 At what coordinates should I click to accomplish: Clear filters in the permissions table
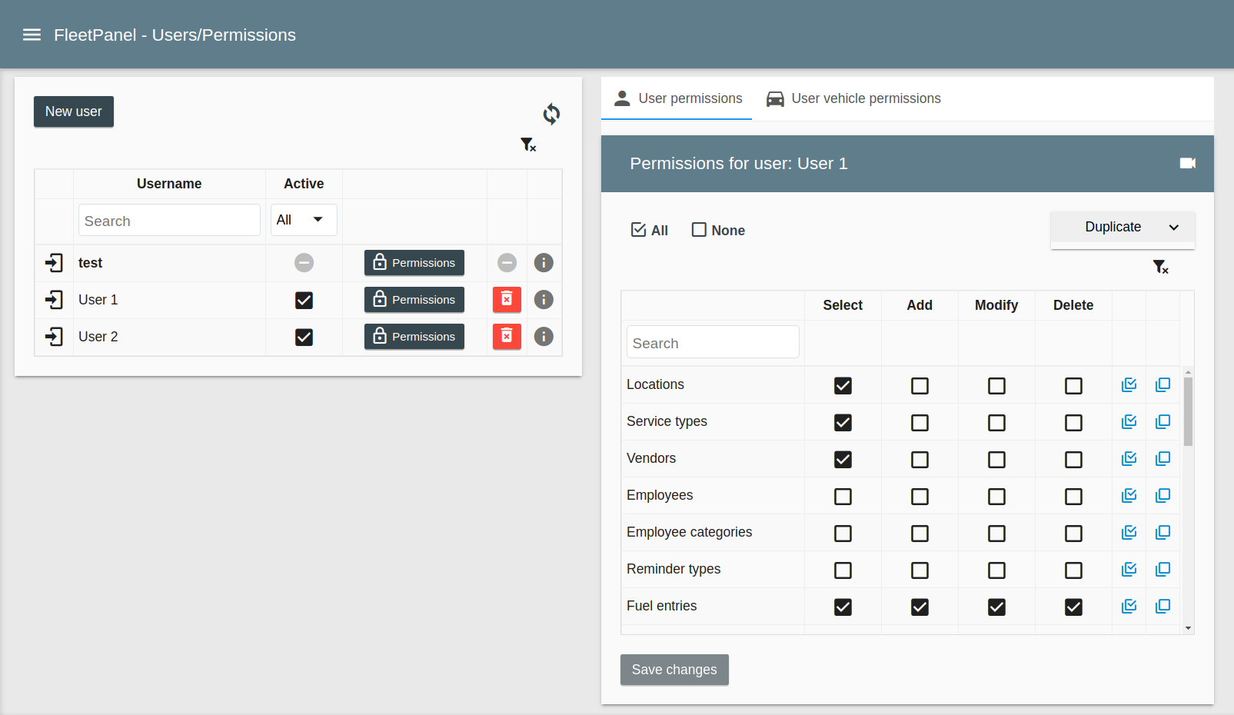1160,267
